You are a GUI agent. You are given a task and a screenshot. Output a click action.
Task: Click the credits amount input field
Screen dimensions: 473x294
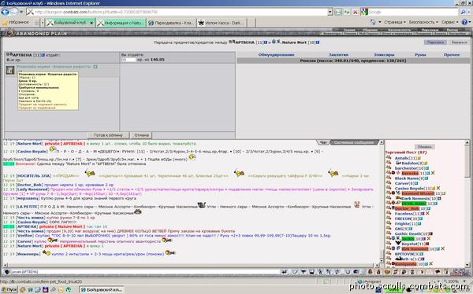(x=131, y=60)
